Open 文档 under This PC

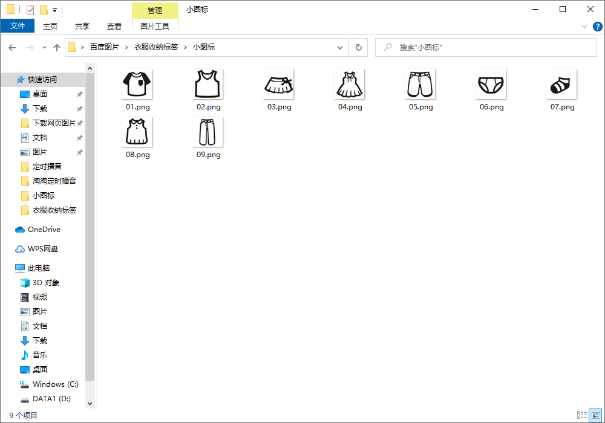pyautogui.click(x=40, y=326)
